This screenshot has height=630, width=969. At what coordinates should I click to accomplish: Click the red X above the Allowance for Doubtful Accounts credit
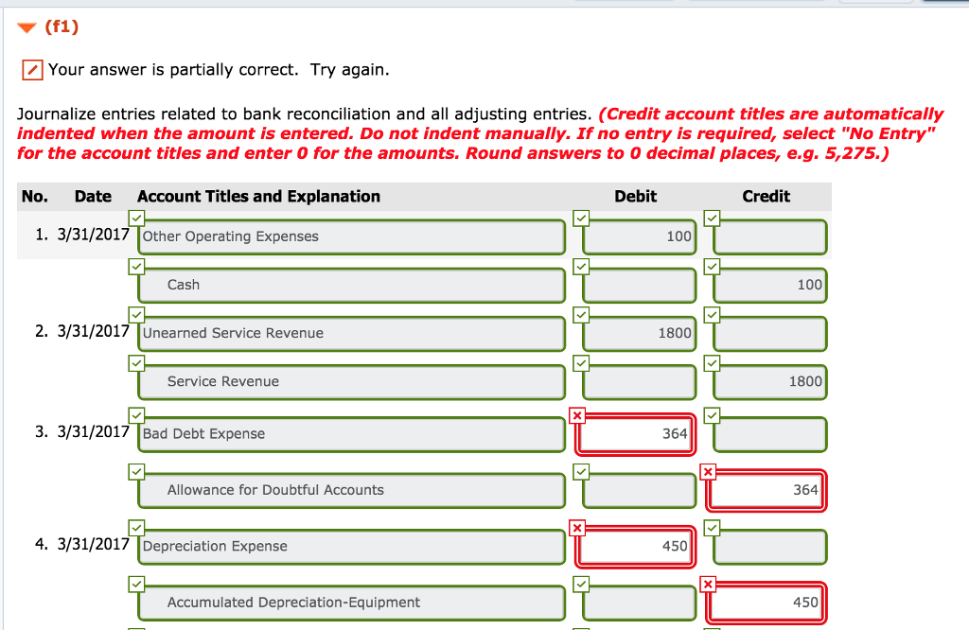coord(709,470)
